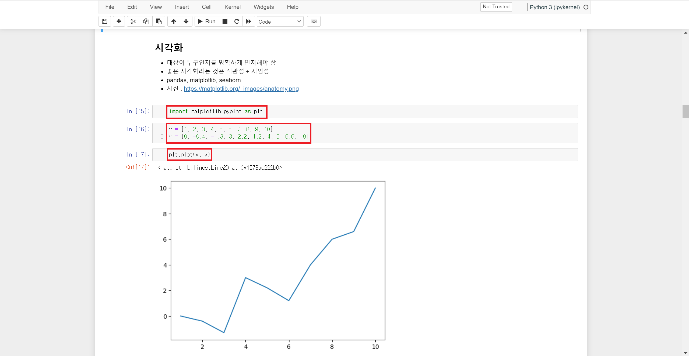Open the Code cell type dropdown

(x=280, y=22)
